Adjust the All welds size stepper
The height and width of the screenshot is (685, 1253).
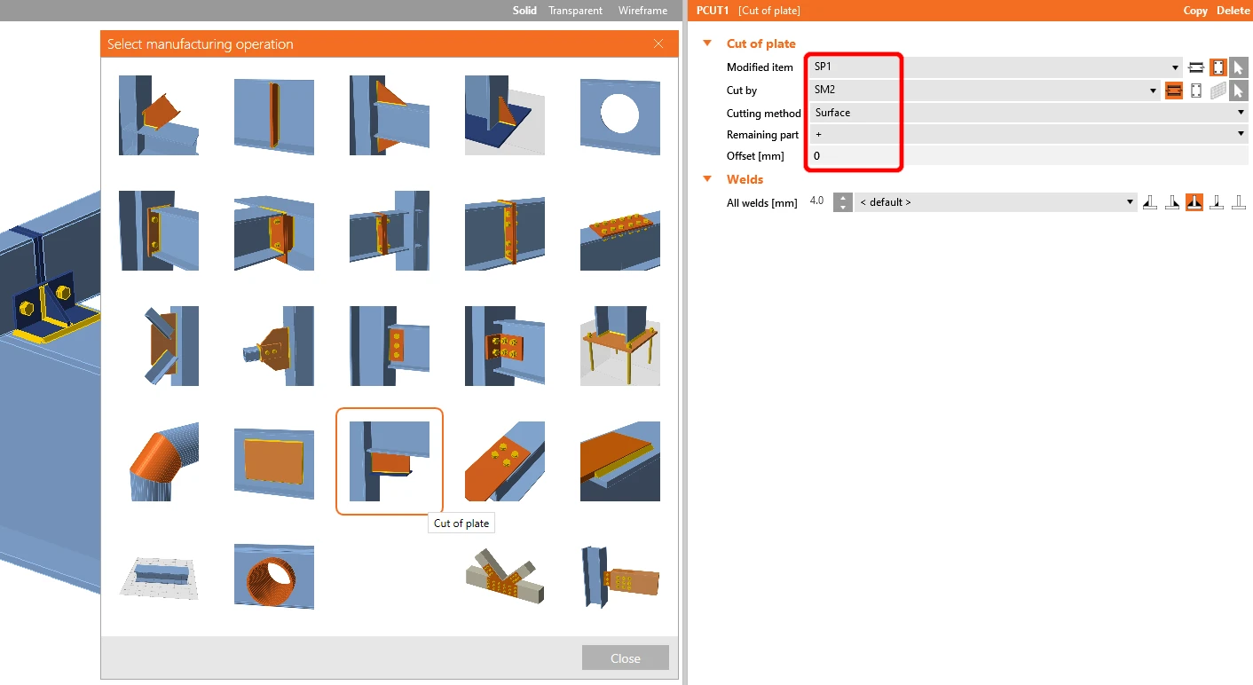coord(843,202)
